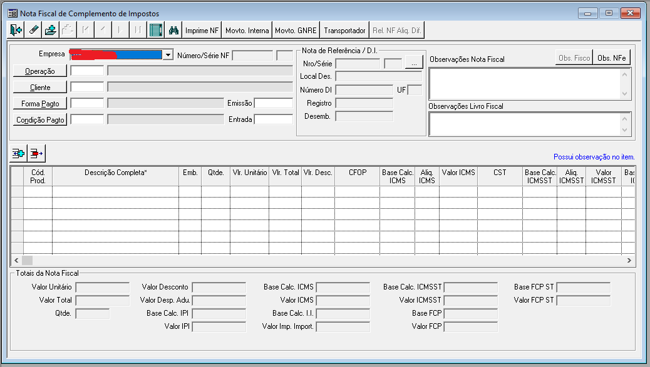Click grid horizontal scrollbar right arrow

(x=629, y=260)
